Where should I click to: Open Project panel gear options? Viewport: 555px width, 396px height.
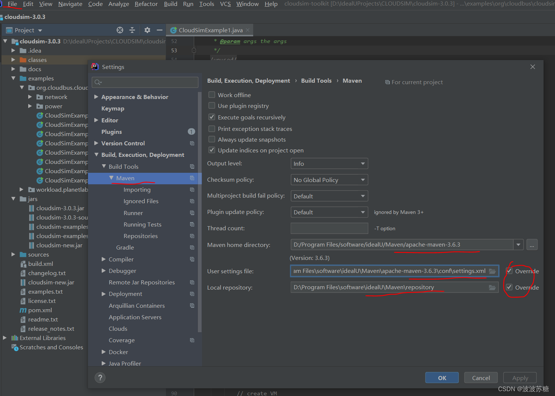coord(147,30)
